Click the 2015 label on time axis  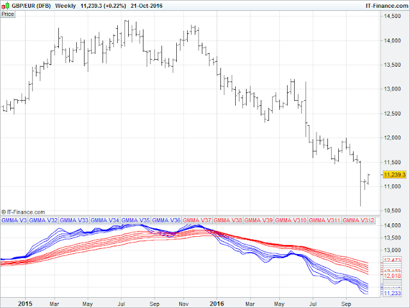pos(25,304)
